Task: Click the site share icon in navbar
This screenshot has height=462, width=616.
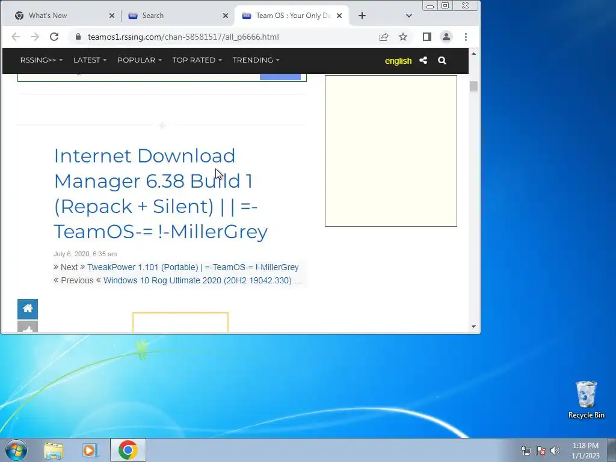Action: point(423,61)
